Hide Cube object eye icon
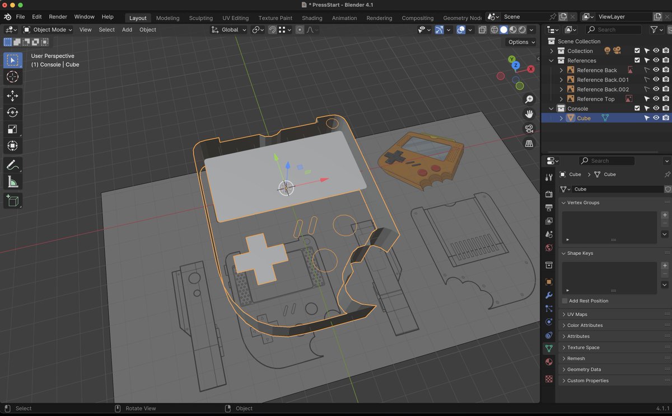The image size is (672, 416). 656,118
